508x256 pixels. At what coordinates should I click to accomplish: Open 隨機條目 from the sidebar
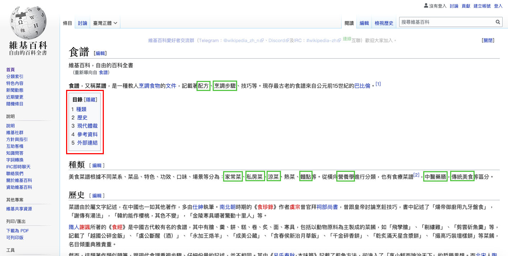tap(15, 104)
